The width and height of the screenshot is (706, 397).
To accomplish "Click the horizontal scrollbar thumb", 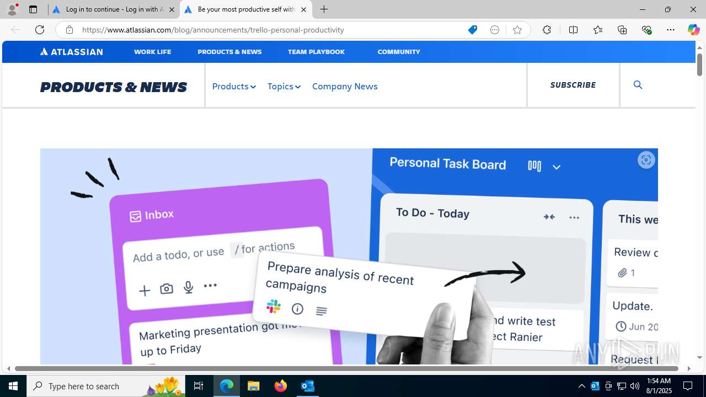I will [346, 368].
